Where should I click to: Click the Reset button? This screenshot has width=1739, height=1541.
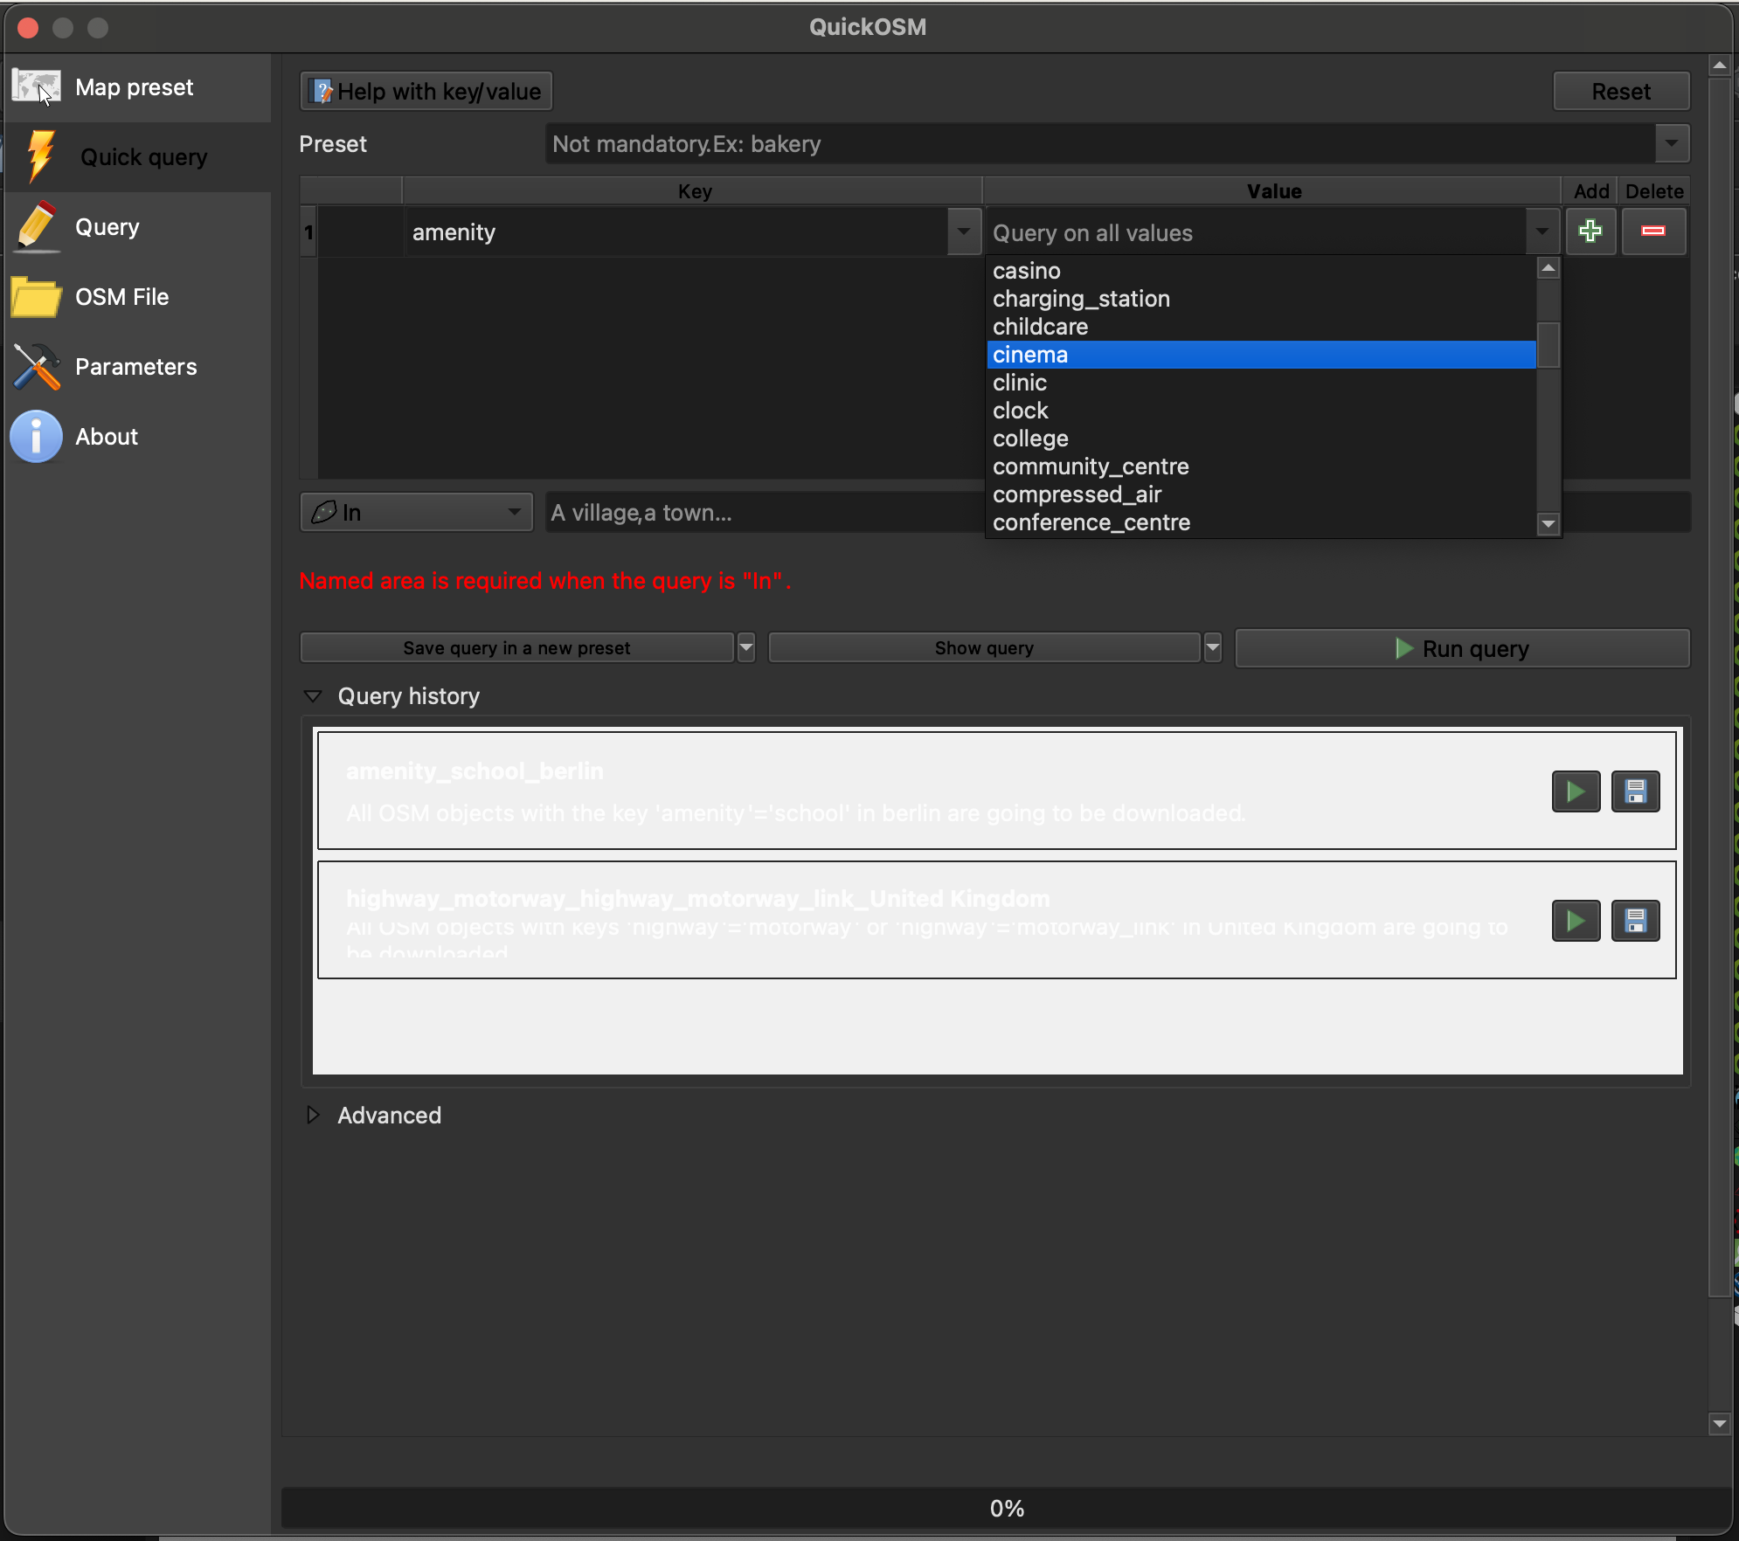[1620, 92]
